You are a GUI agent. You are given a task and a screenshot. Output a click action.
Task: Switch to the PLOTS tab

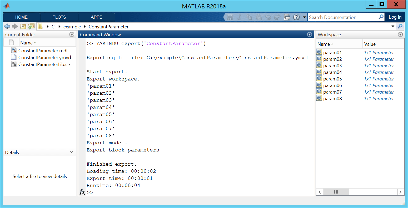click(x=59, y=17)
